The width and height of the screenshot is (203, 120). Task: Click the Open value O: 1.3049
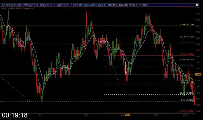point(32,5)
